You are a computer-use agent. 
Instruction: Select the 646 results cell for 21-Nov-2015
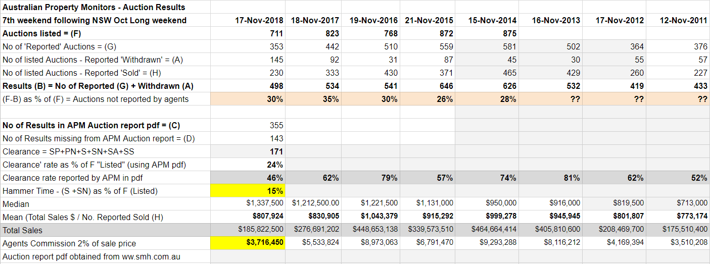click(445, 86)
